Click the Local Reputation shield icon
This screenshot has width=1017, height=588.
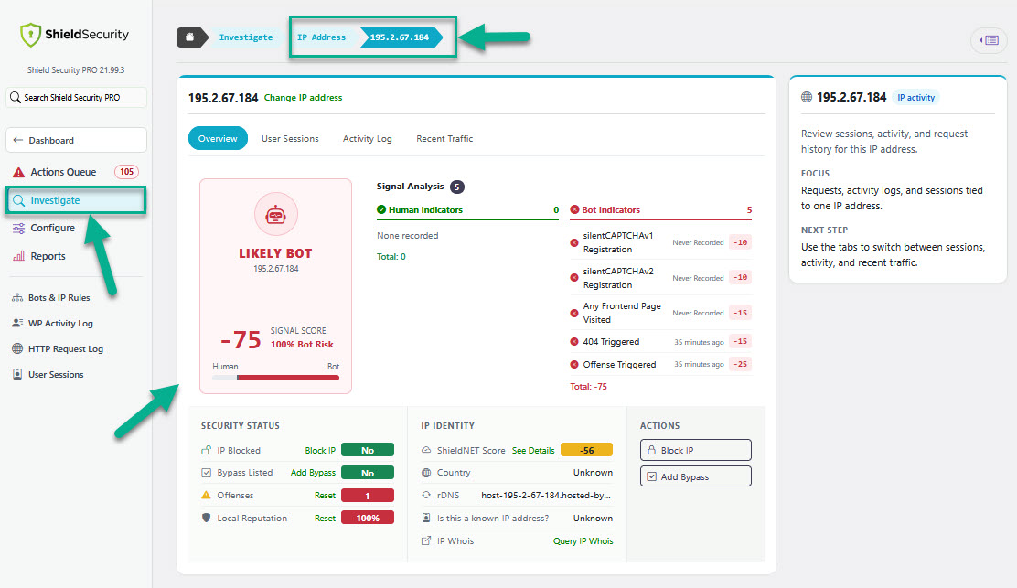click(x=207, y=518)
